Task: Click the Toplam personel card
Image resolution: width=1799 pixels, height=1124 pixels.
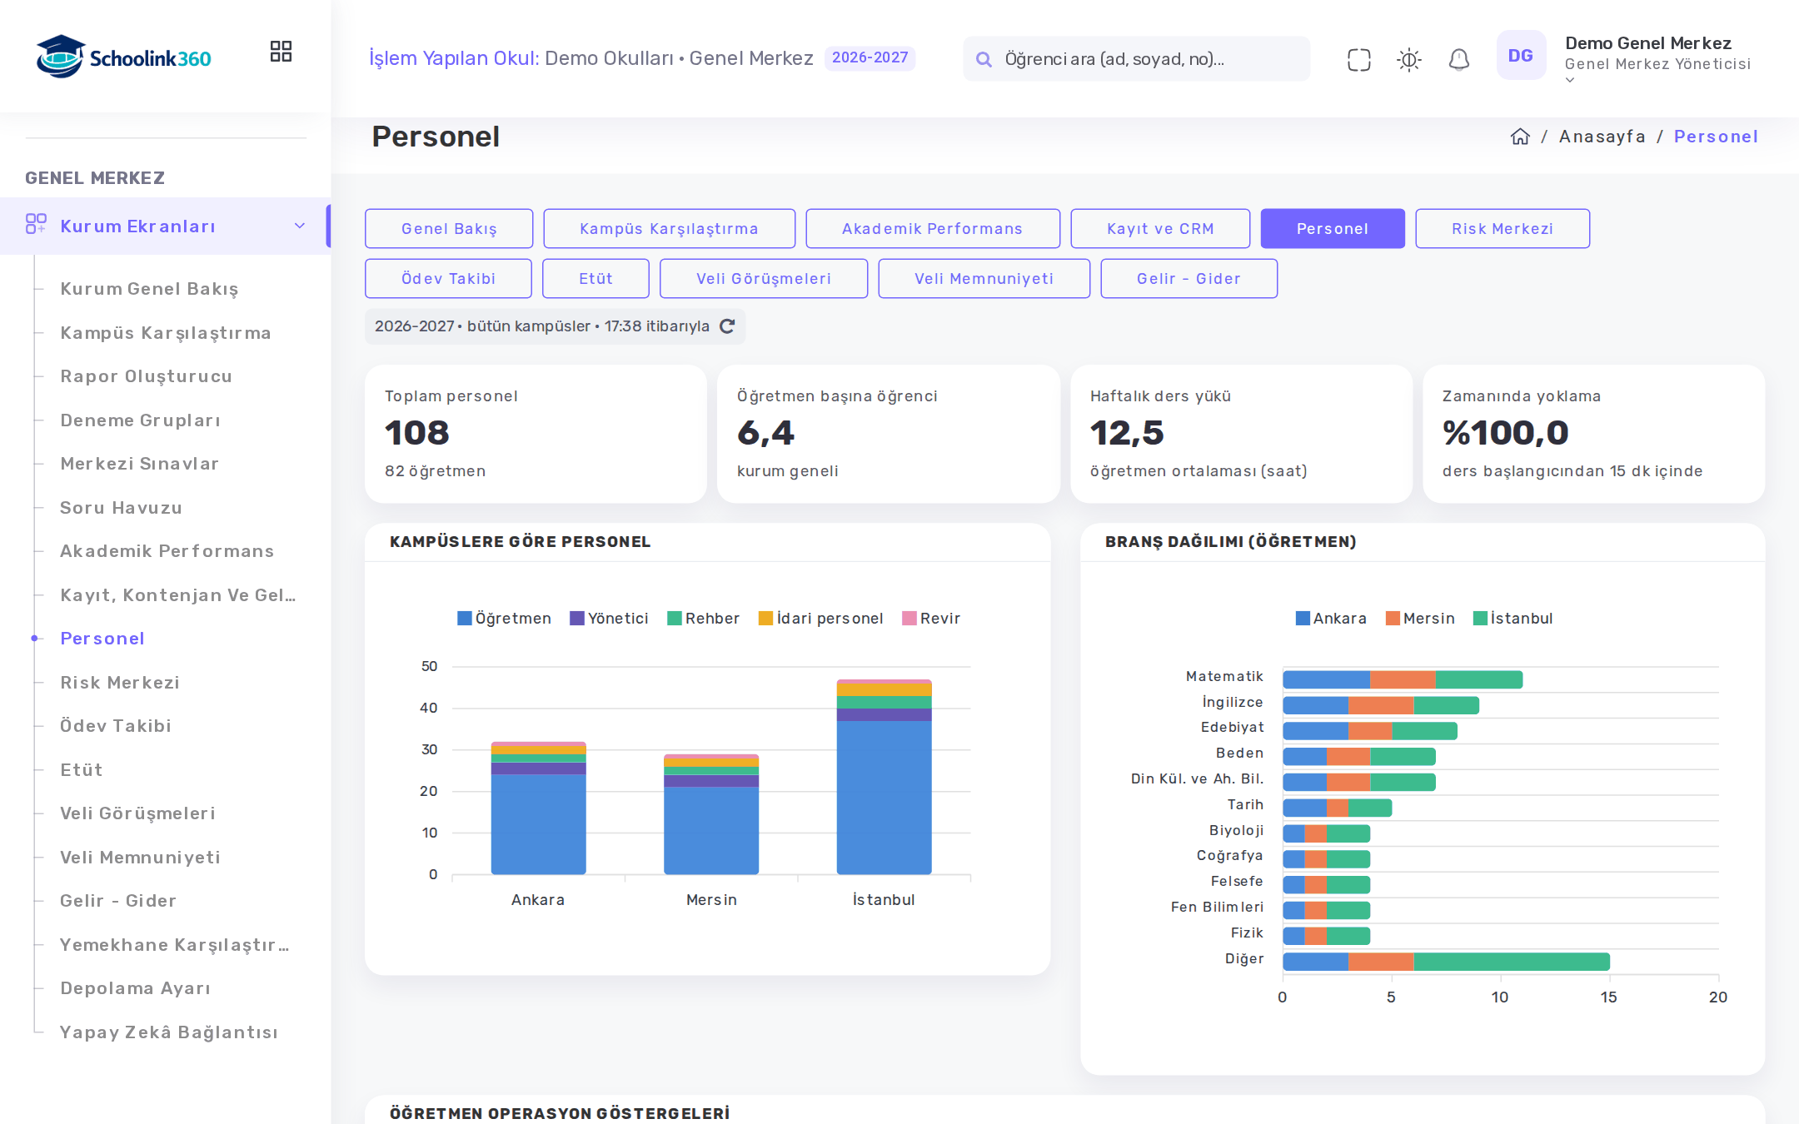Action: coord(536,434)
